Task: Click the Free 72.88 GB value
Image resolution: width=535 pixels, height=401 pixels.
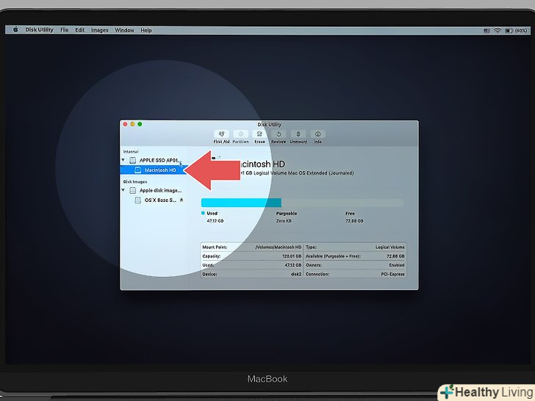Action: click(x=354, y=221)
